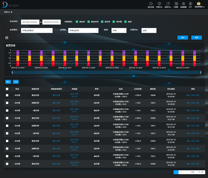Image resolution: width=208 pixels, height=178 pixels.
Task: Click 关闭 in the 10:28:00 响应率 row
Action: coord(193,110)
